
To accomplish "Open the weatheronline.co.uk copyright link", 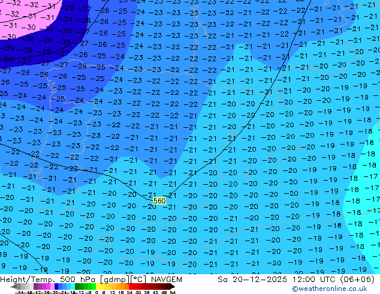I will [330, 289].
